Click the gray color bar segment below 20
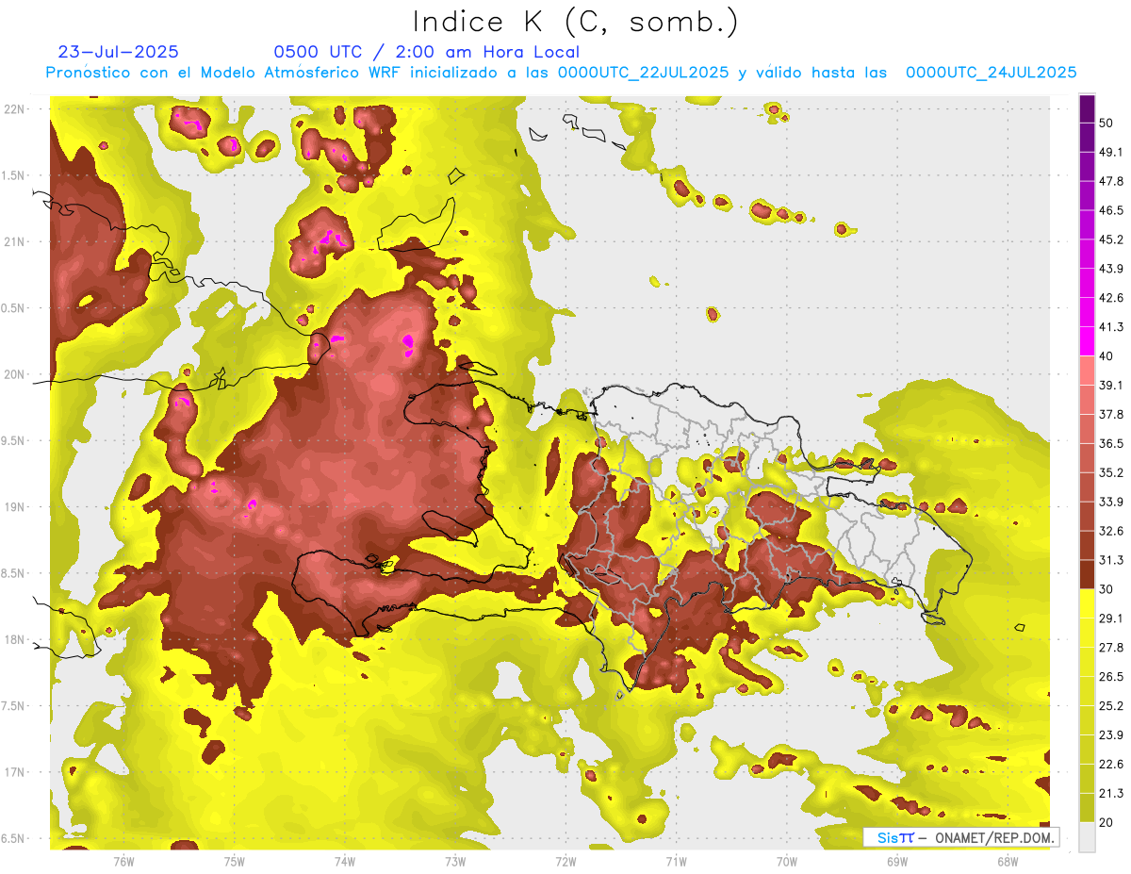Viewport: 1131px width, 874px height. click(1087, 837)
